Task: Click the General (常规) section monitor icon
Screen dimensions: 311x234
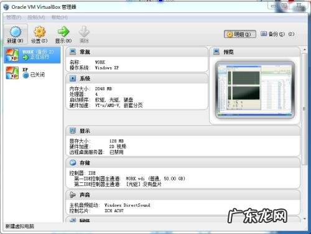Action: click(x=73, y=52)
